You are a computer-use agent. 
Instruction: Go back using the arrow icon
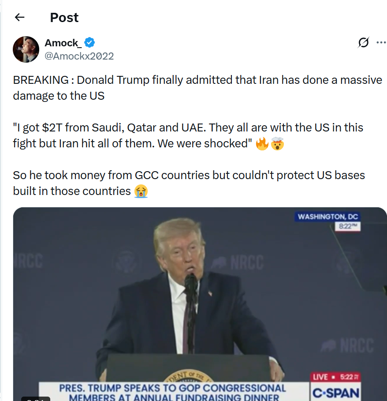[19, 17]
